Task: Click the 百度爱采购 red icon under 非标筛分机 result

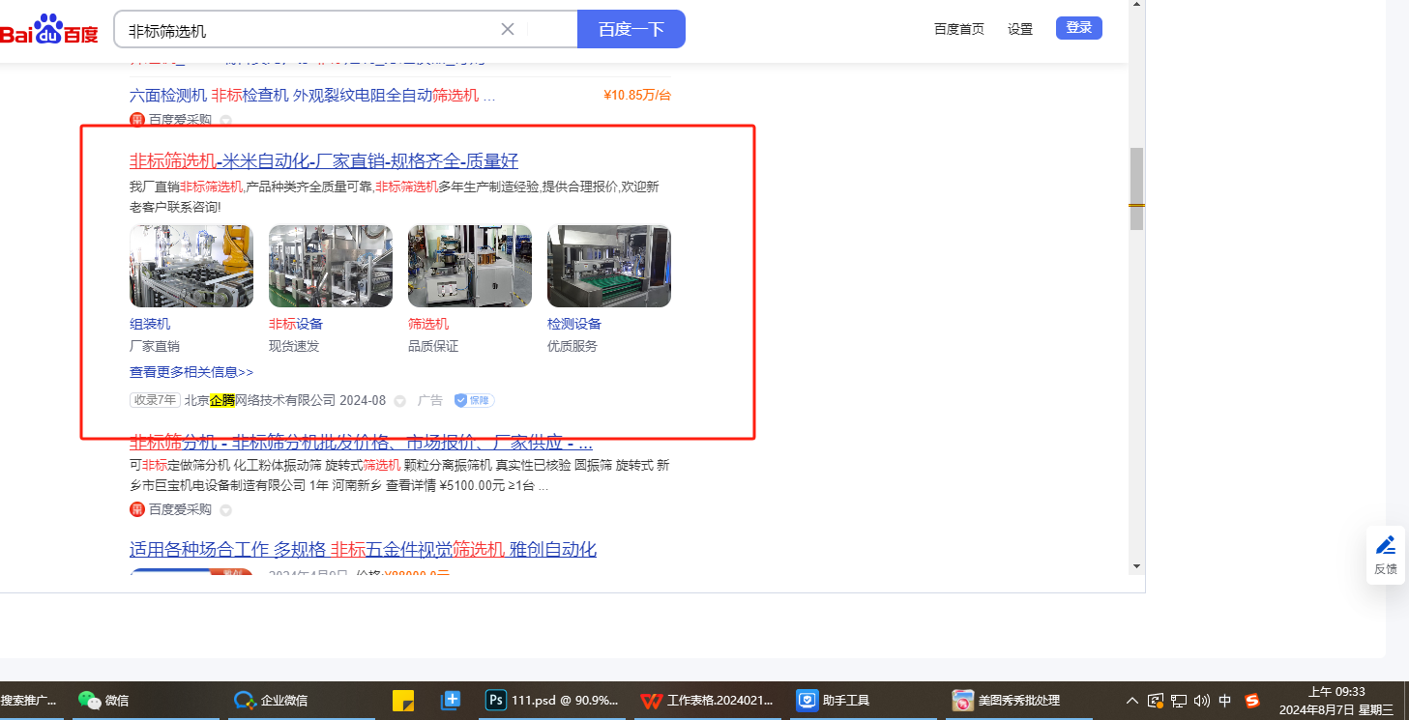Action: coord(137,509)
